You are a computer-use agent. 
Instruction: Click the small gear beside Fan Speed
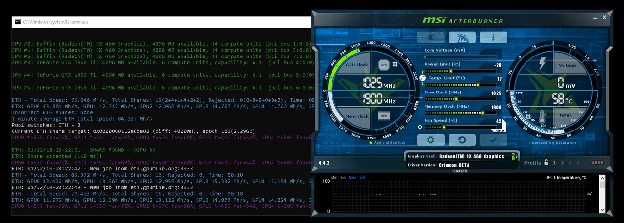point(420,127)
